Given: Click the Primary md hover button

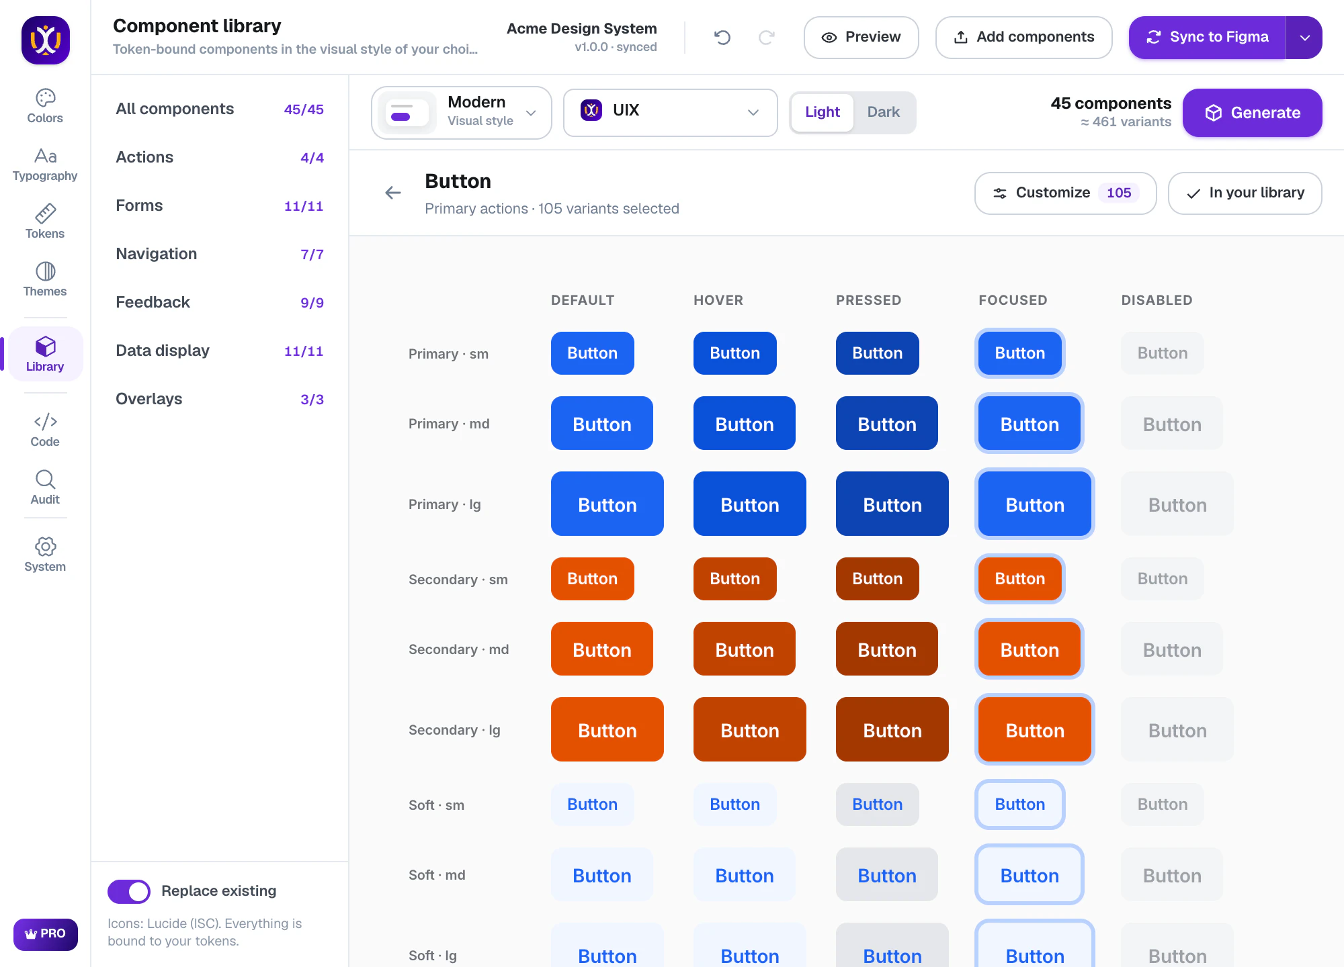Looking at the screenshot, I should pyautogui.click(x=744, y=423).
